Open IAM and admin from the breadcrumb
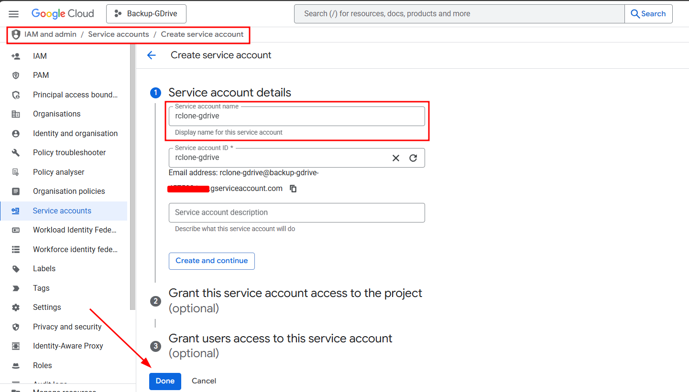Image resolution: width=689 pixels, height=392 pixels. click(x=50, y=34)
